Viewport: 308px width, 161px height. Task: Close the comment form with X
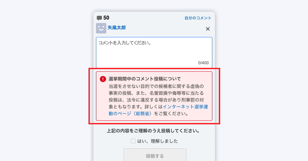(208, 29)
